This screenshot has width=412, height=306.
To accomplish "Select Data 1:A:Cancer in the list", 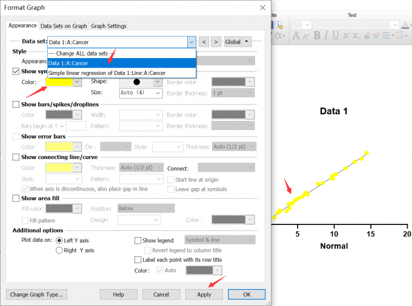I will pyautogui.click(x=122, y=63).
